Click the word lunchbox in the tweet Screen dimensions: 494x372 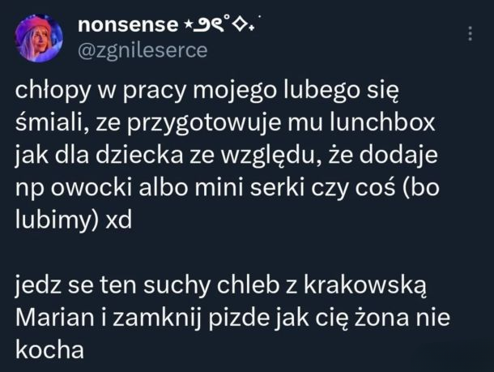click(x=382, y=122)
